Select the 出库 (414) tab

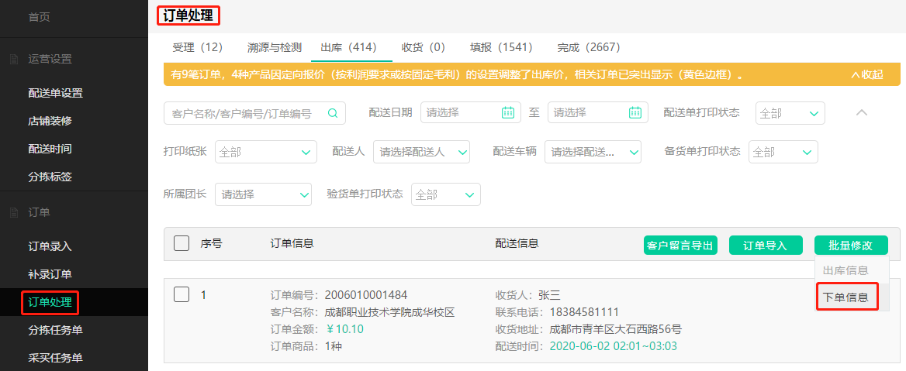click(348, 47)
